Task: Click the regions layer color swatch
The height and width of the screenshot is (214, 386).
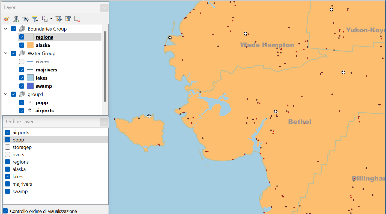Action: [x=30, y=37]
